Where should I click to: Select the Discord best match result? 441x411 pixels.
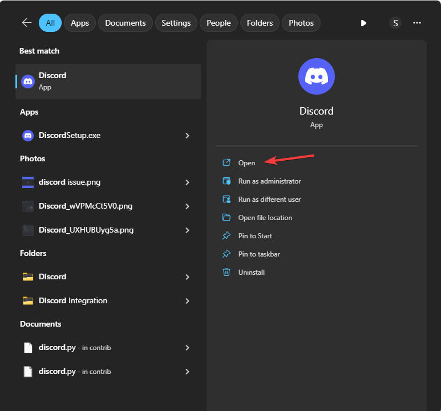(x=108, y=82)
